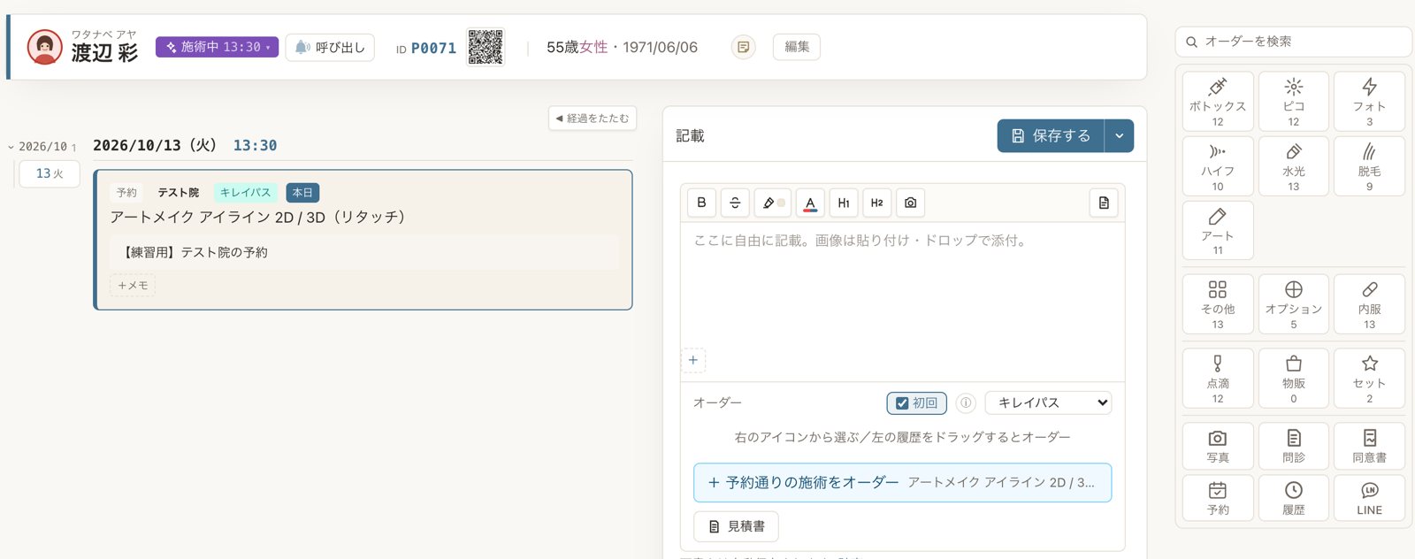Open the 予約 reservation panel
Screen dimensions: 1415x559
pos(1218,498)
